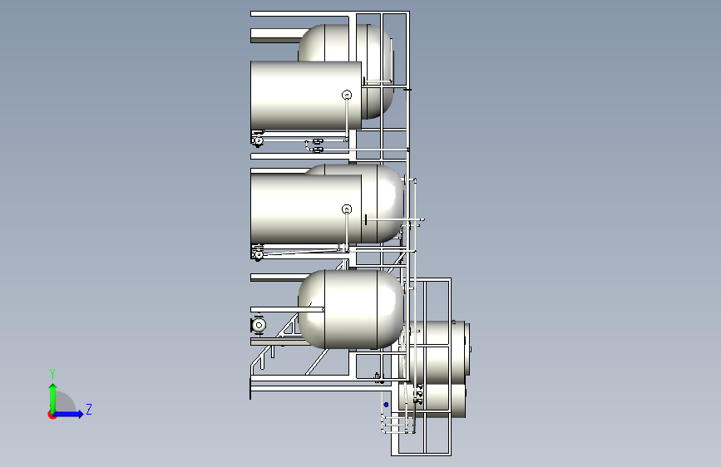Click the blue Z axis arrow of the triad
The image size is (721, 467).
pyautogui.click(x=69, y=414)
